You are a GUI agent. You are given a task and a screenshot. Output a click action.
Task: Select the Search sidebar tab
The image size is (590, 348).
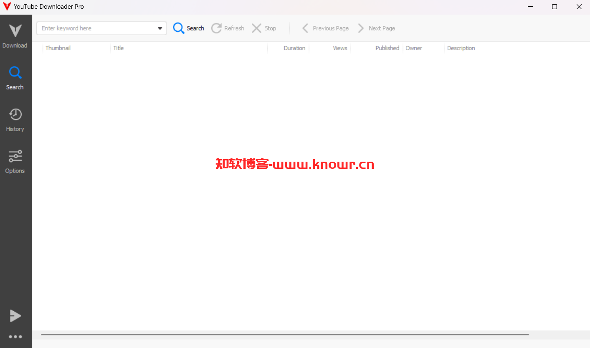[15, 78]
